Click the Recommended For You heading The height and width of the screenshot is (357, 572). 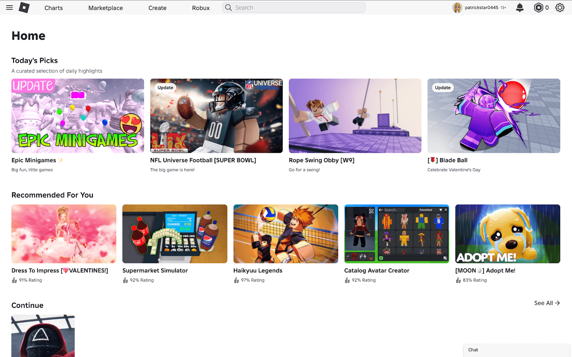[x=52, y=195]
